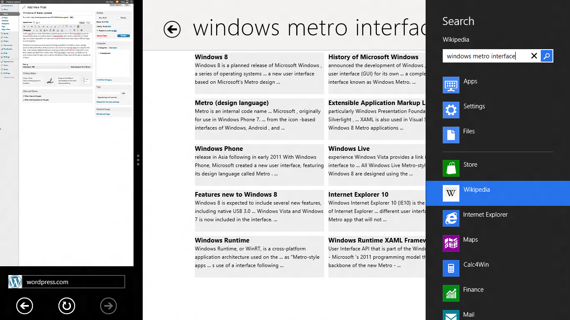Toggle 'Show likes on this post' checkbox
Viewport: 570px width, 320px height.
point(24,96)
